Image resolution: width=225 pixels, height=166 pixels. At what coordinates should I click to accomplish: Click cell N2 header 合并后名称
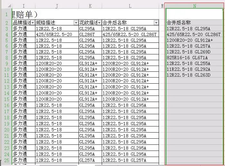pyautogui.click(x=194, y=23)
